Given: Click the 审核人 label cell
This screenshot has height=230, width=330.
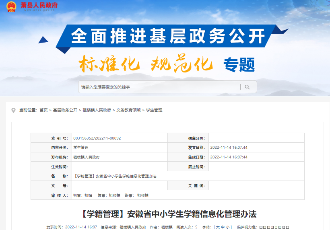Looking at the screenshot, I should 52,195.
